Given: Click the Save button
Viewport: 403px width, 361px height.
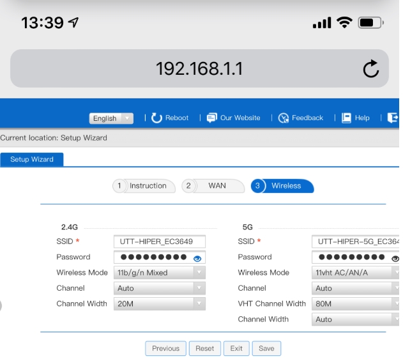Looking at the screenshot, I should (x=266, y=348).
